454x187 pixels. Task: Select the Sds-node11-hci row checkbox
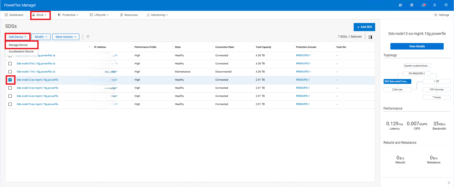click(x=10, y=72)
